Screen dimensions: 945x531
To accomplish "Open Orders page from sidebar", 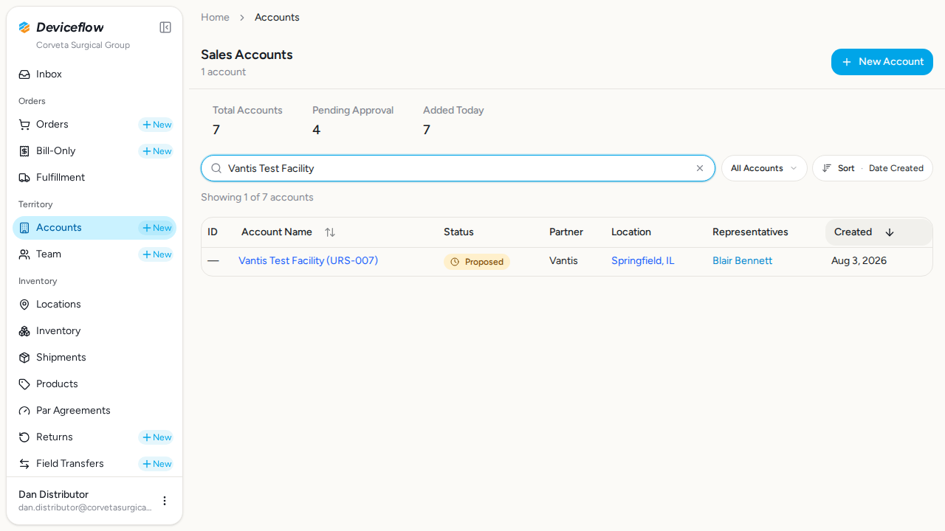I will click(x=52, y=125).
